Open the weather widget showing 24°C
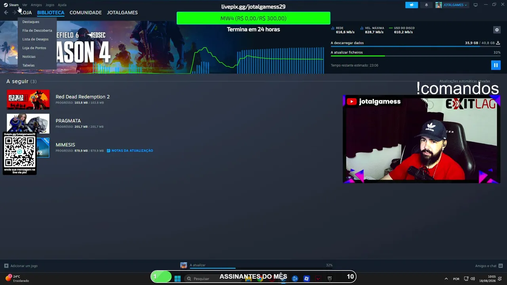Image resolution: width=507 pixels, height=285 pixels. [x=18, y=278]
